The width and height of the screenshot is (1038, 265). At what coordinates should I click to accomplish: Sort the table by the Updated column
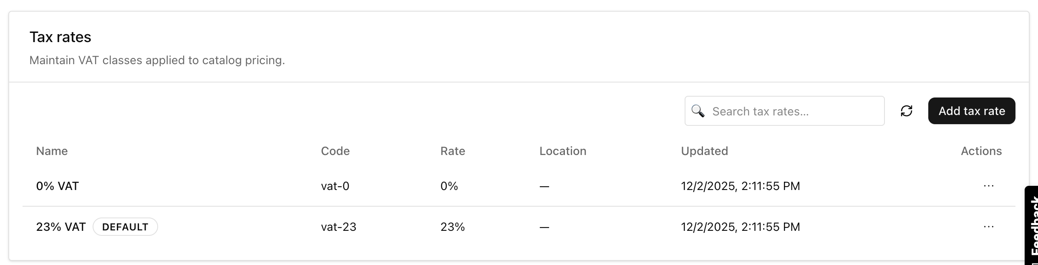pyautogui.click(x=704, y=151)
